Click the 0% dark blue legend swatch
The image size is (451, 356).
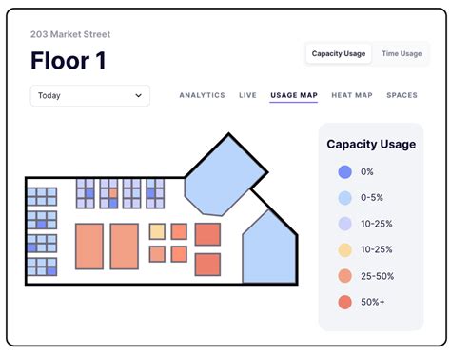pyautogui.click(x=345, y=172)
